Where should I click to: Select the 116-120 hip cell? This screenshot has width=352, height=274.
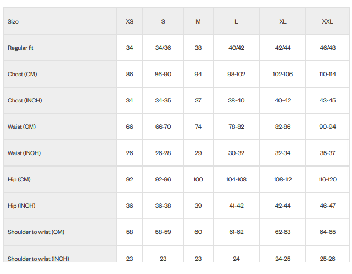327,179
